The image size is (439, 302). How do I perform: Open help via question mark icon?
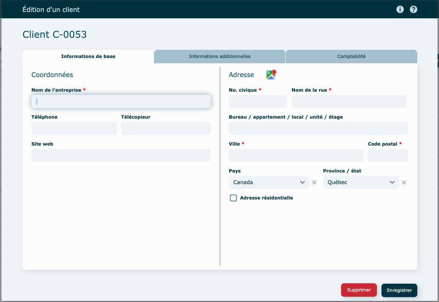click(x=413, y=9)
